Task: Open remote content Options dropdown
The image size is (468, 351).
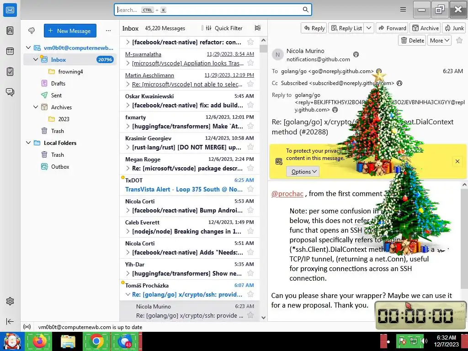Action: (x=303, y=172)
